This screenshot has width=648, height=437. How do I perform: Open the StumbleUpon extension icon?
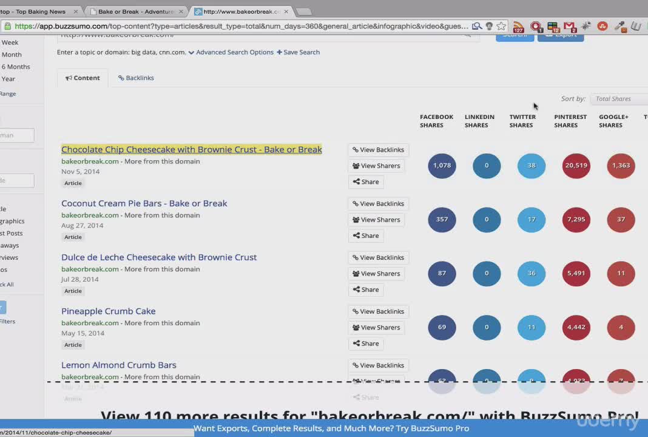(x=602, y=27)
